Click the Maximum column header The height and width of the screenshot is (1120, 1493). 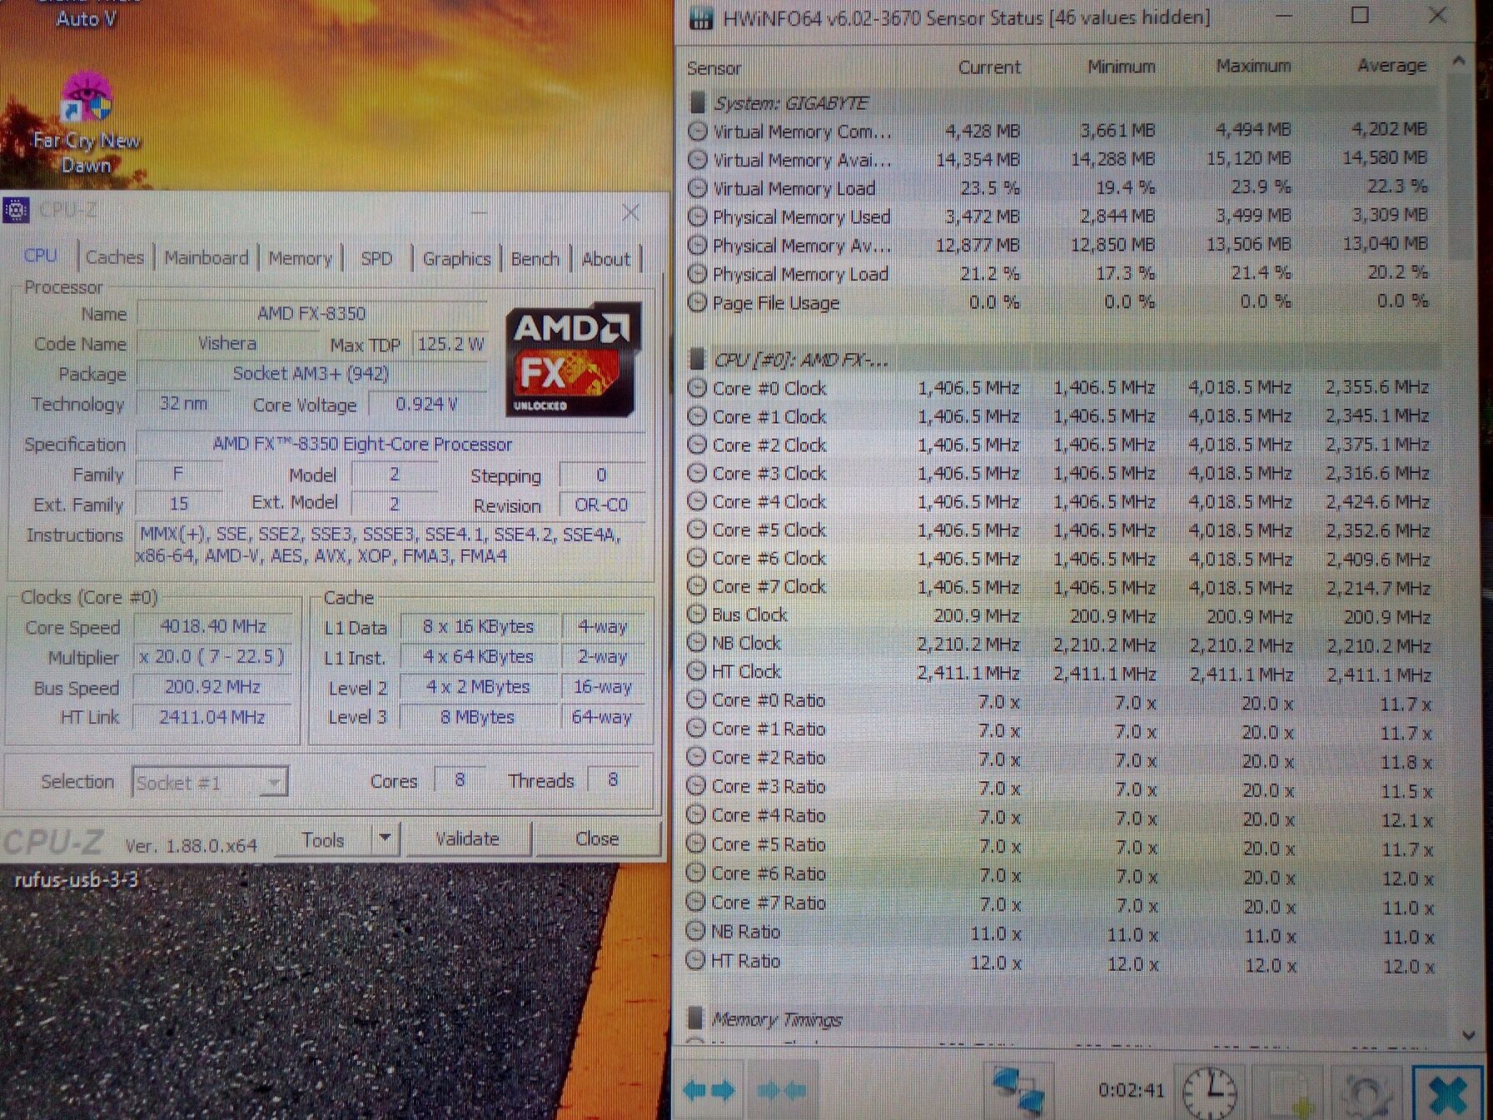tap(1253, 65)
